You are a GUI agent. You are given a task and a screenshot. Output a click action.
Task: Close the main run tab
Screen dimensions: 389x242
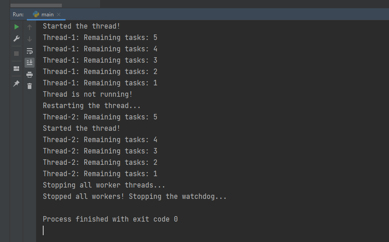pos(59,15)
